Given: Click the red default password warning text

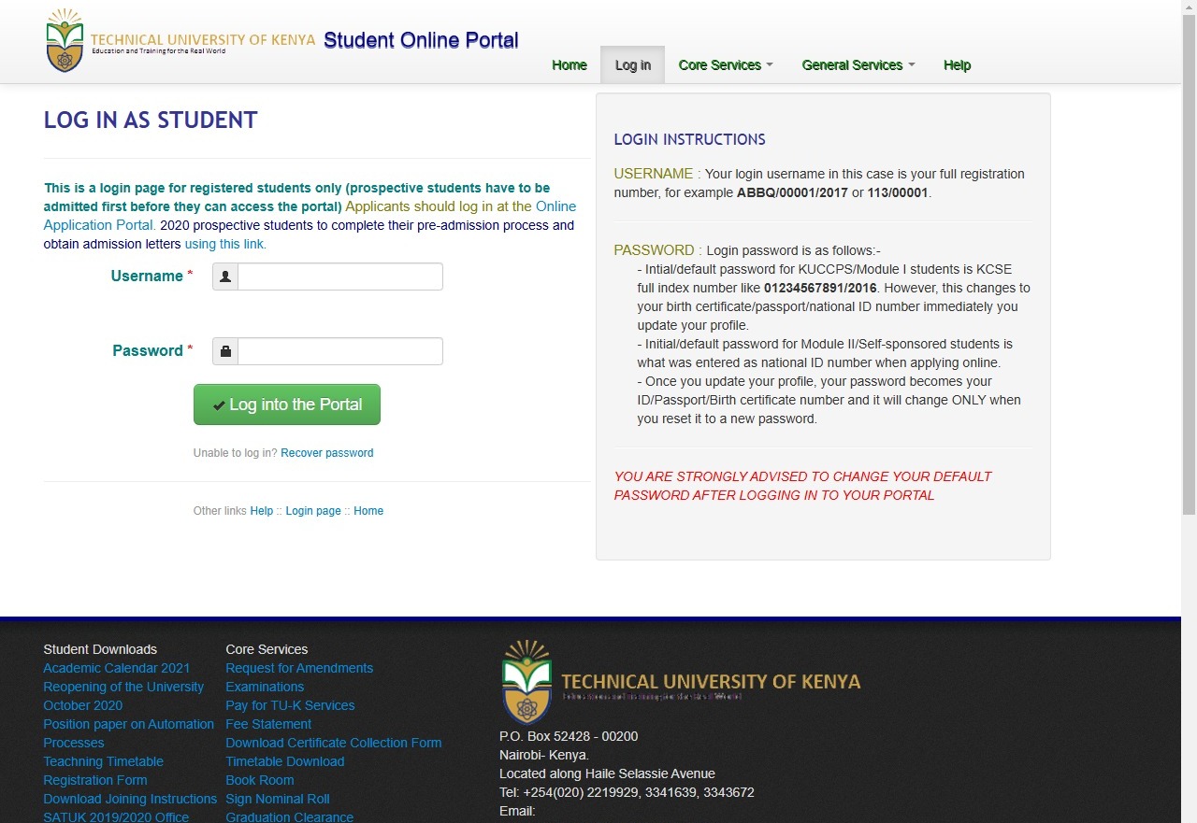Looking at the screenshot, I should click(x=802, y=486).
